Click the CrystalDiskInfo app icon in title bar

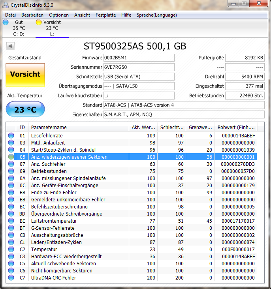pos(6,5)
